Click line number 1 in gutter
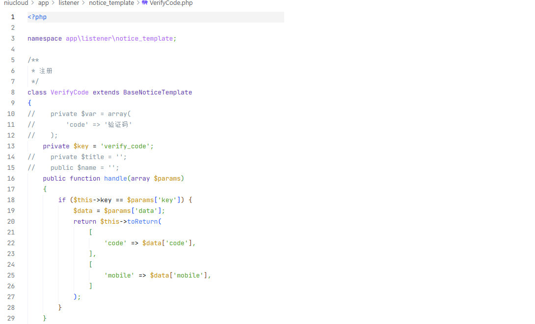The height and width of the screenshot is (324, 535). pos(13,17)
